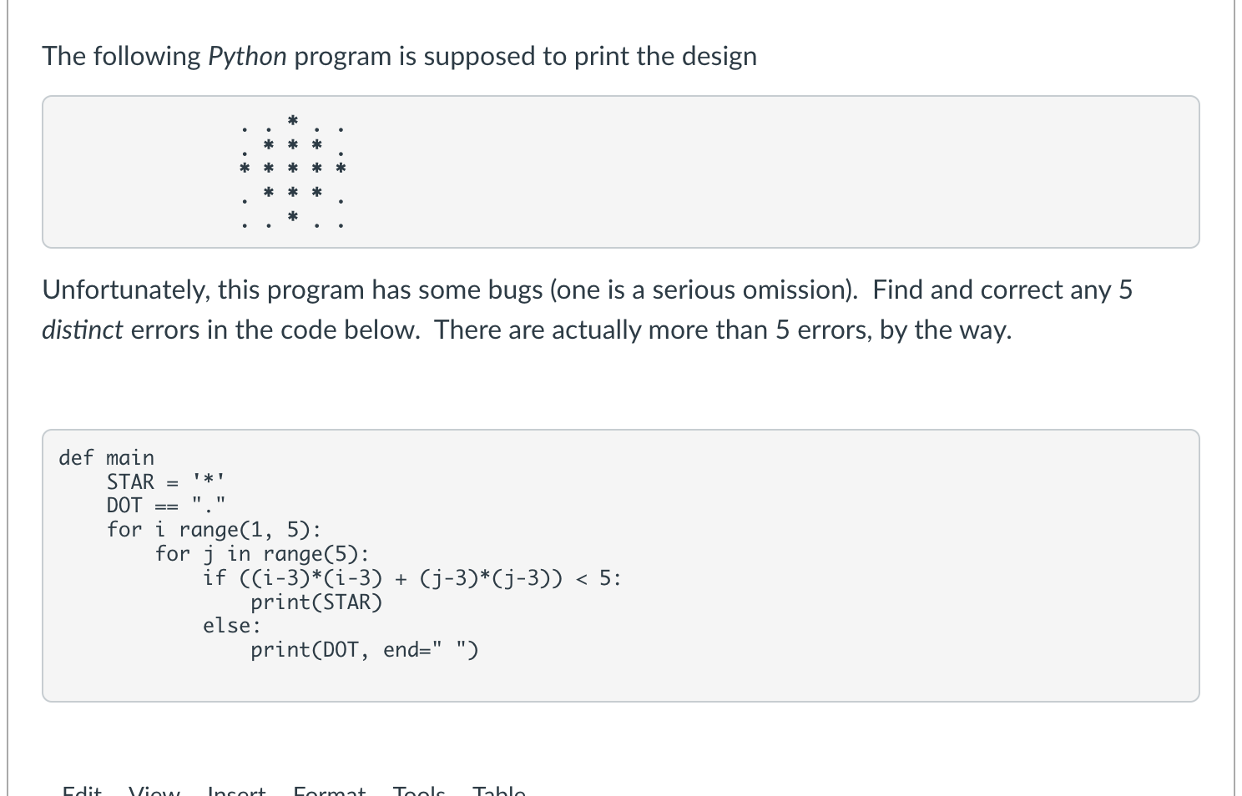Open the Edit menu of the editor

[x=82, y=790]
